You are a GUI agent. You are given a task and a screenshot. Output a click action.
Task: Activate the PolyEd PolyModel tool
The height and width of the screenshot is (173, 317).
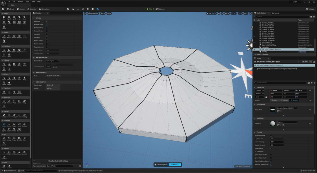click(x=4, y=50)
